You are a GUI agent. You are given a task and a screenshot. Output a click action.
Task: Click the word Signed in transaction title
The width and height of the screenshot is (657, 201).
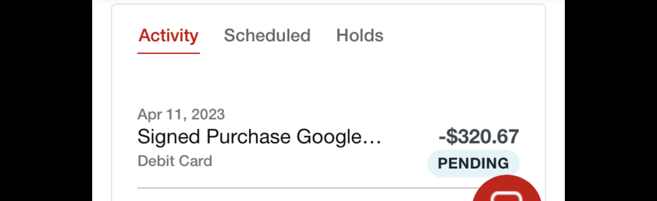click(169, 137)
